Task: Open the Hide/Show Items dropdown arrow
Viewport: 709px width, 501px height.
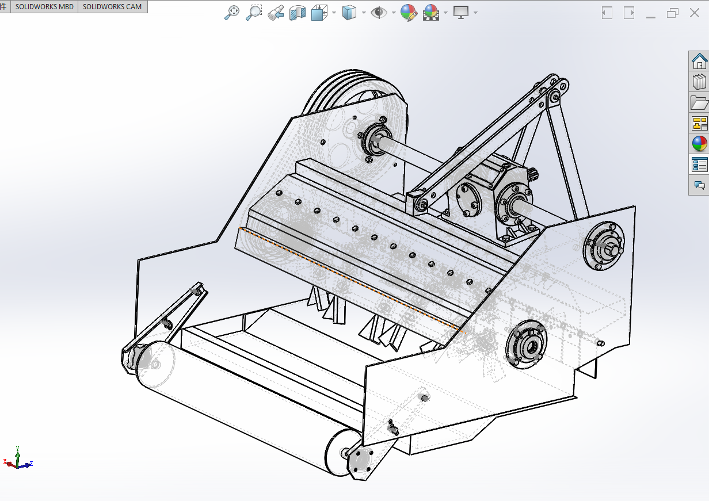Action: click(394, 13)
